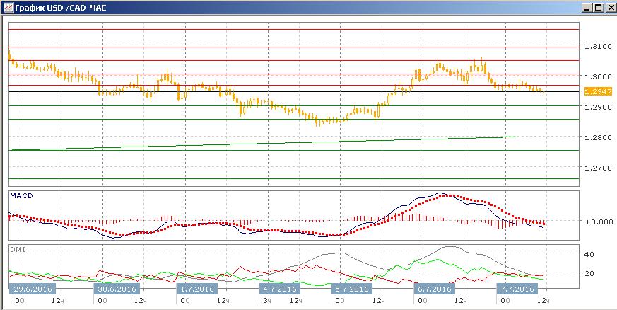
Task: Select the 5.7.2016 date marker
Action: click(x=351, y=289)
